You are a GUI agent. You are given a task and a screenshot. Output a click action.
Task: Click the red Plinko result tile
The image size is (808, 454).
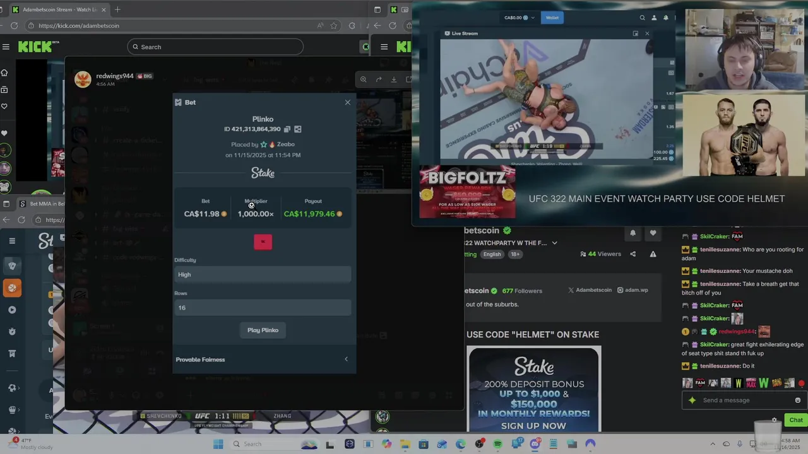(x=263, y=242)
